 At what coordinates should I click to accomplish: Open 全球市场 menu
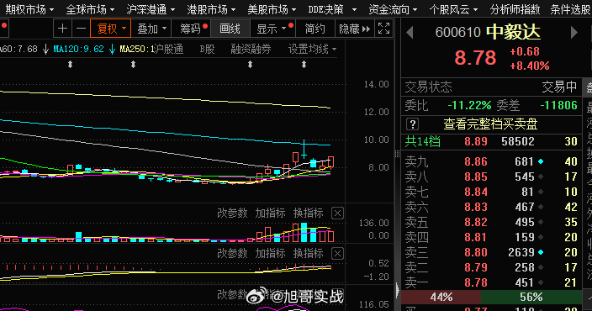pyautogui.click(x=90, y=9)
